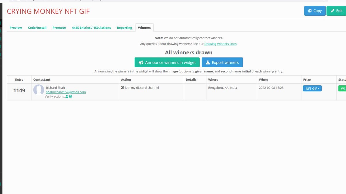Open the Code/Install tab

(37, 28)
